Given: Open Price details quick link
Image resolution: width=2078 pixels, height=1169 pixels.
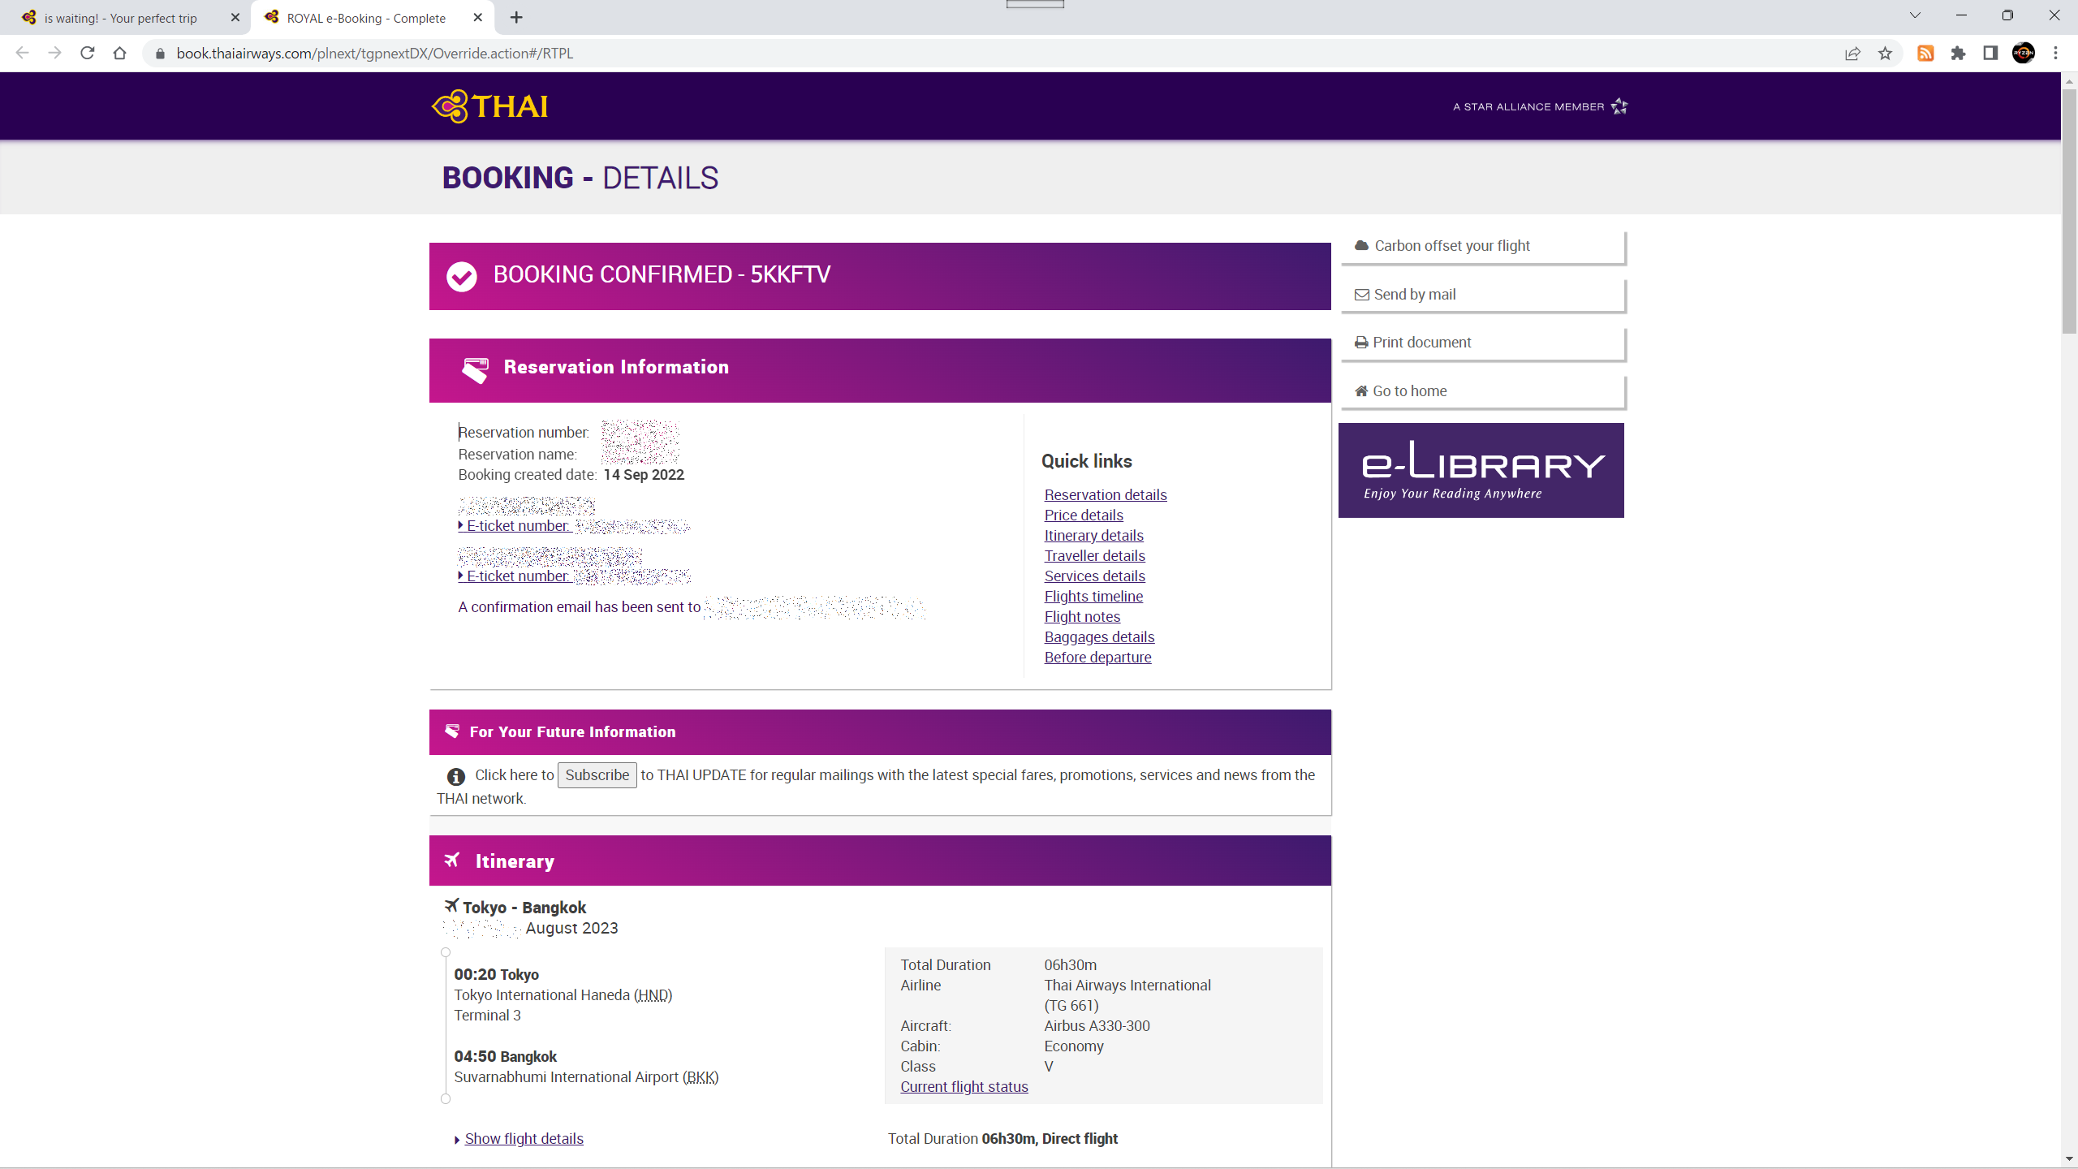Looking at the screenshot, I should 1084,515.
